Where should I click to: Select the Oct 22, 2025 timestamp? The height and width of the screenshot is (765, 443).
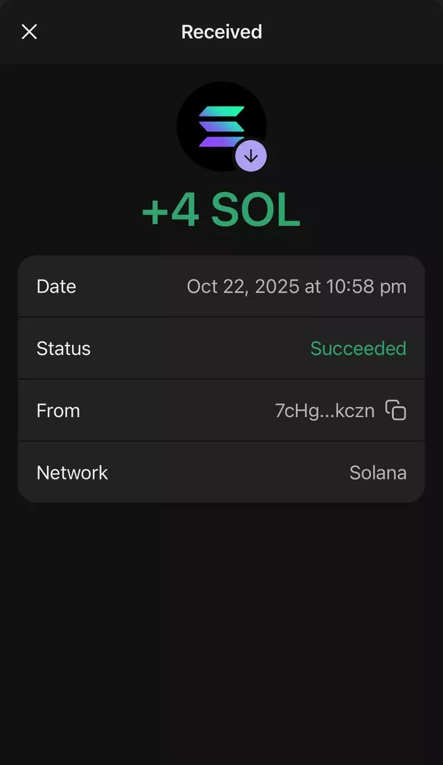[x=297, y=286]
